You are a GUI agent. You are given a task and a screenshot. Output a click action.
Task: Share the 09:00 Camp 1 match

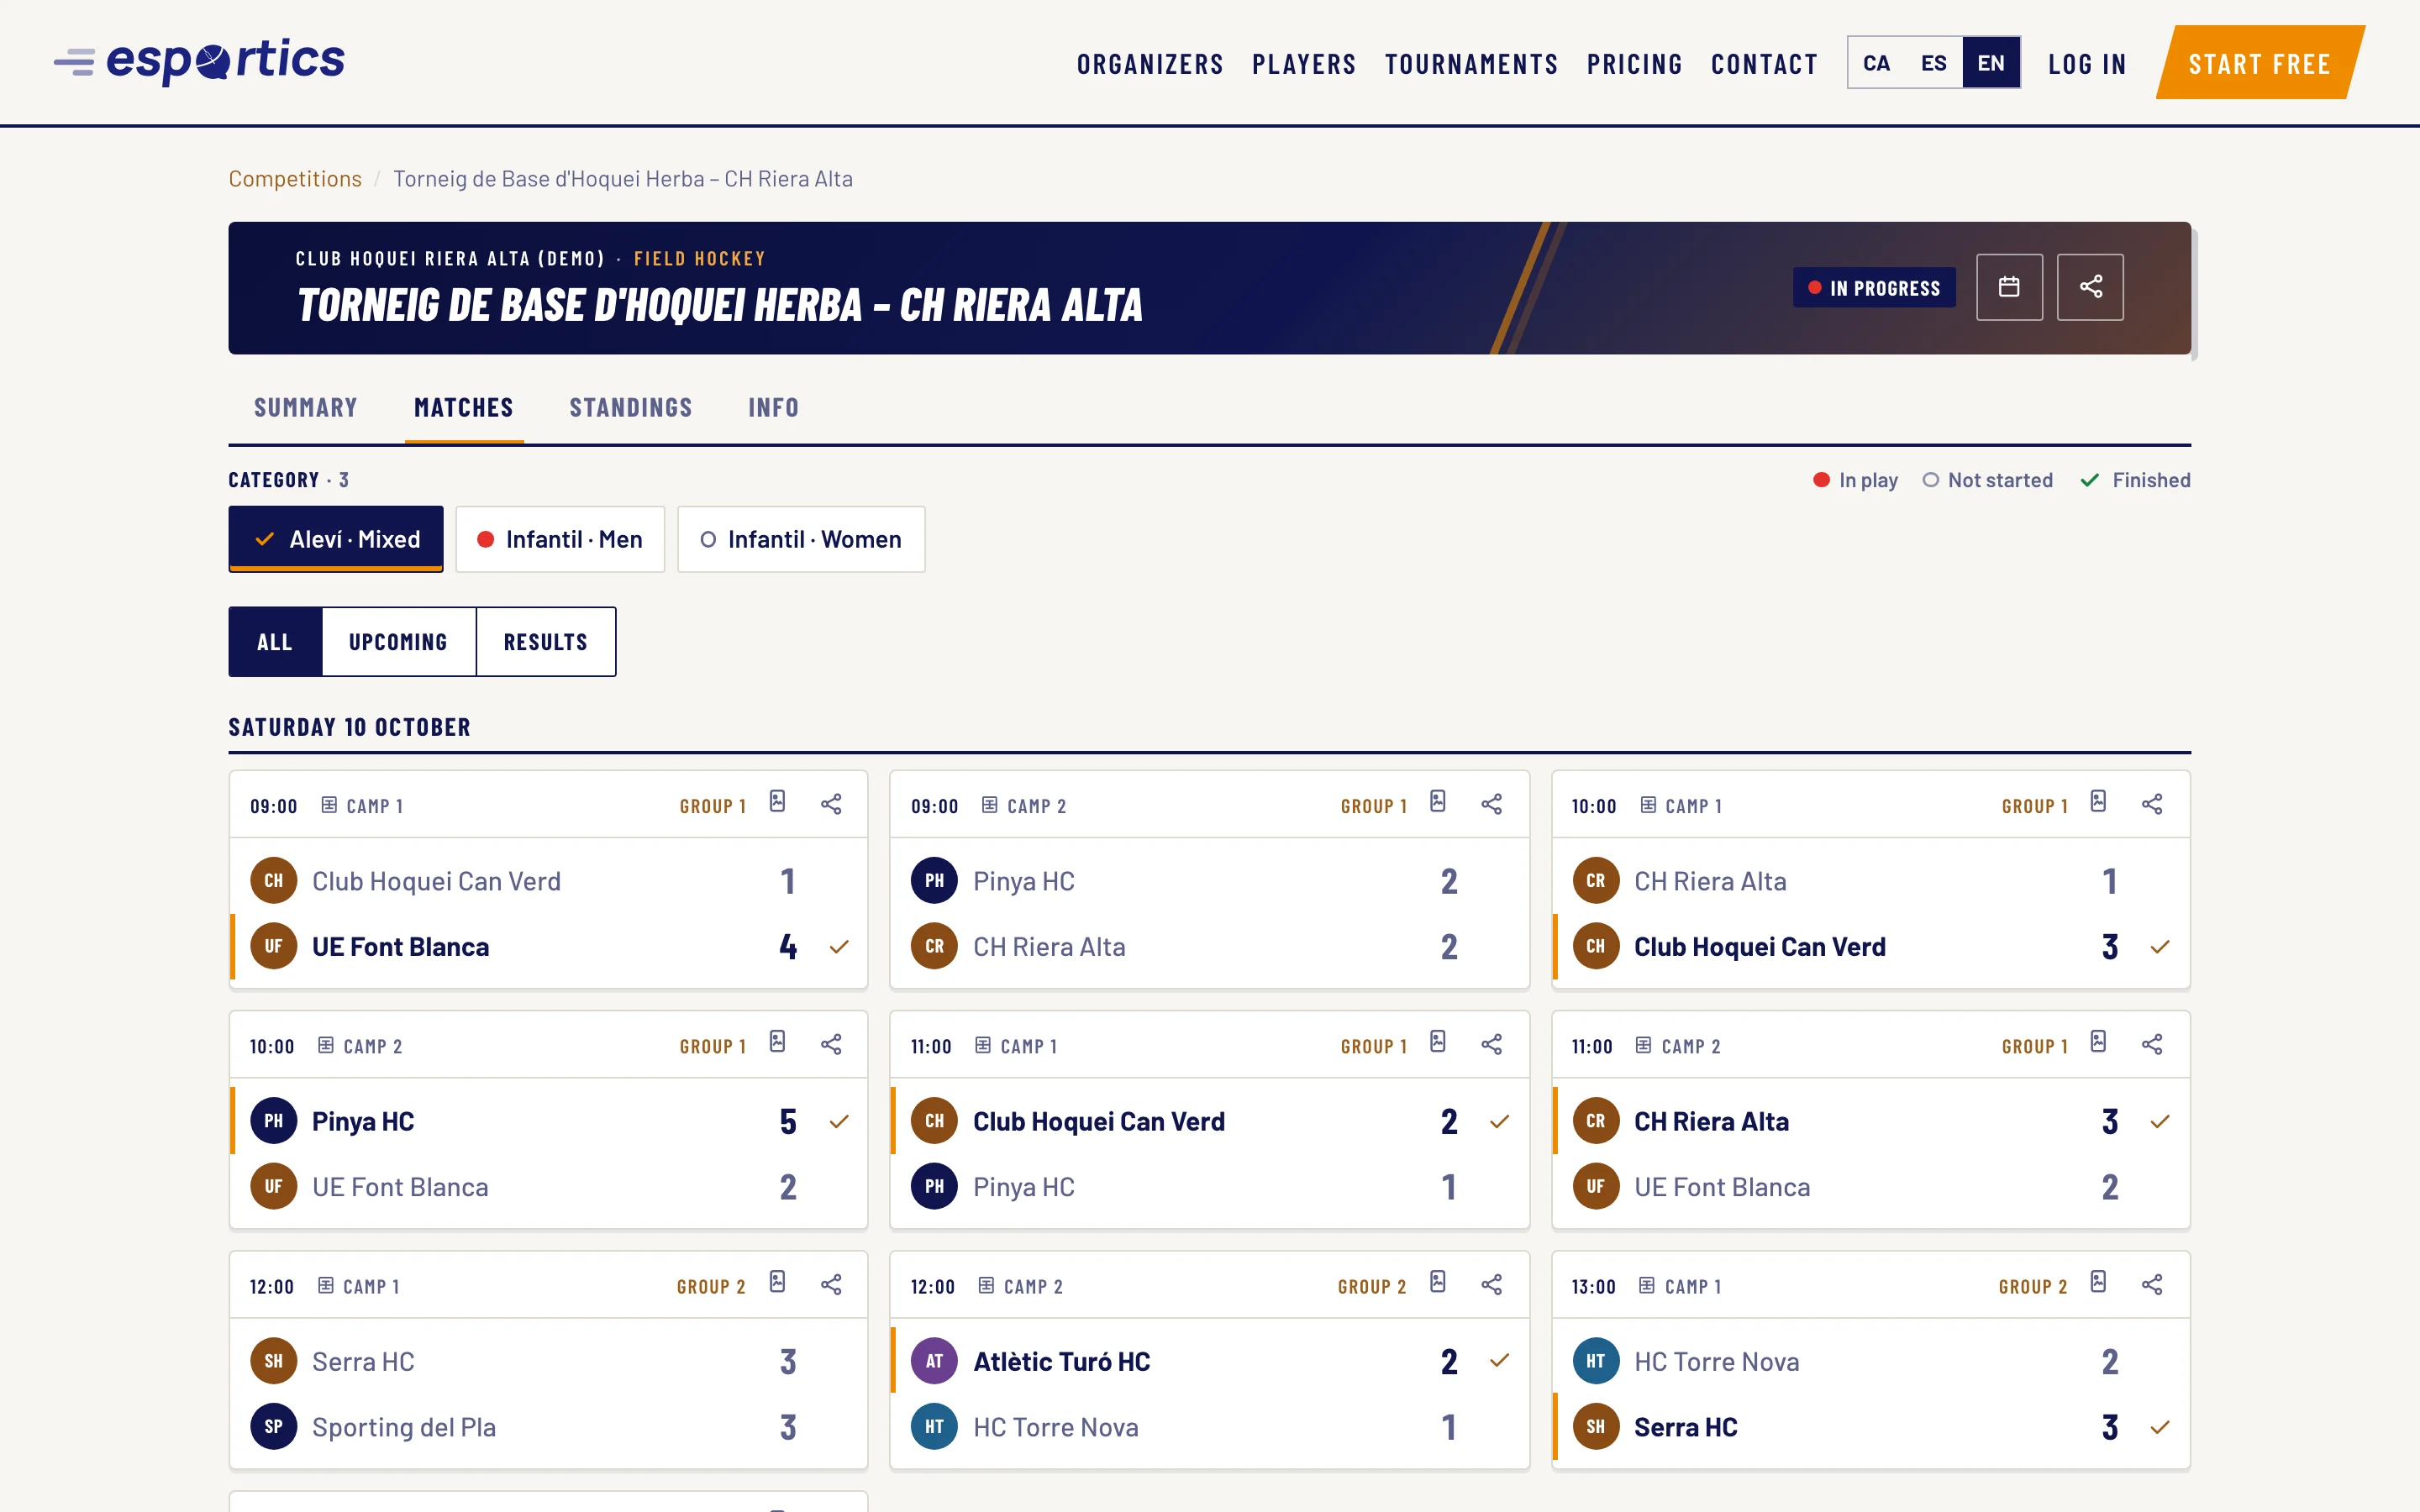tap(831, 804)
